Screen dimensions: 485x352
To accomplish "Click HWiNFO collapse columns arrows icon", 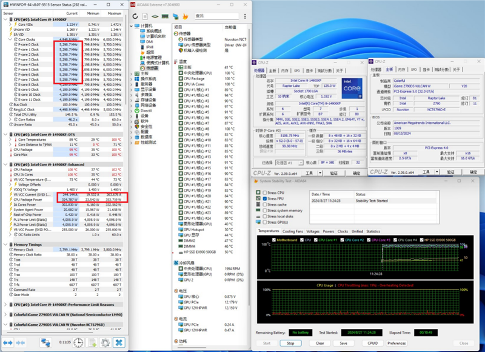I will pyautogui.click(x=21, y=343).
